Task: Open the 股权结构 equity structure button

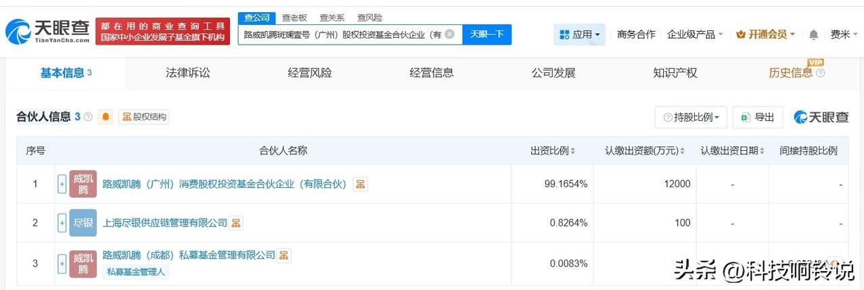Action: click(143, 117)
